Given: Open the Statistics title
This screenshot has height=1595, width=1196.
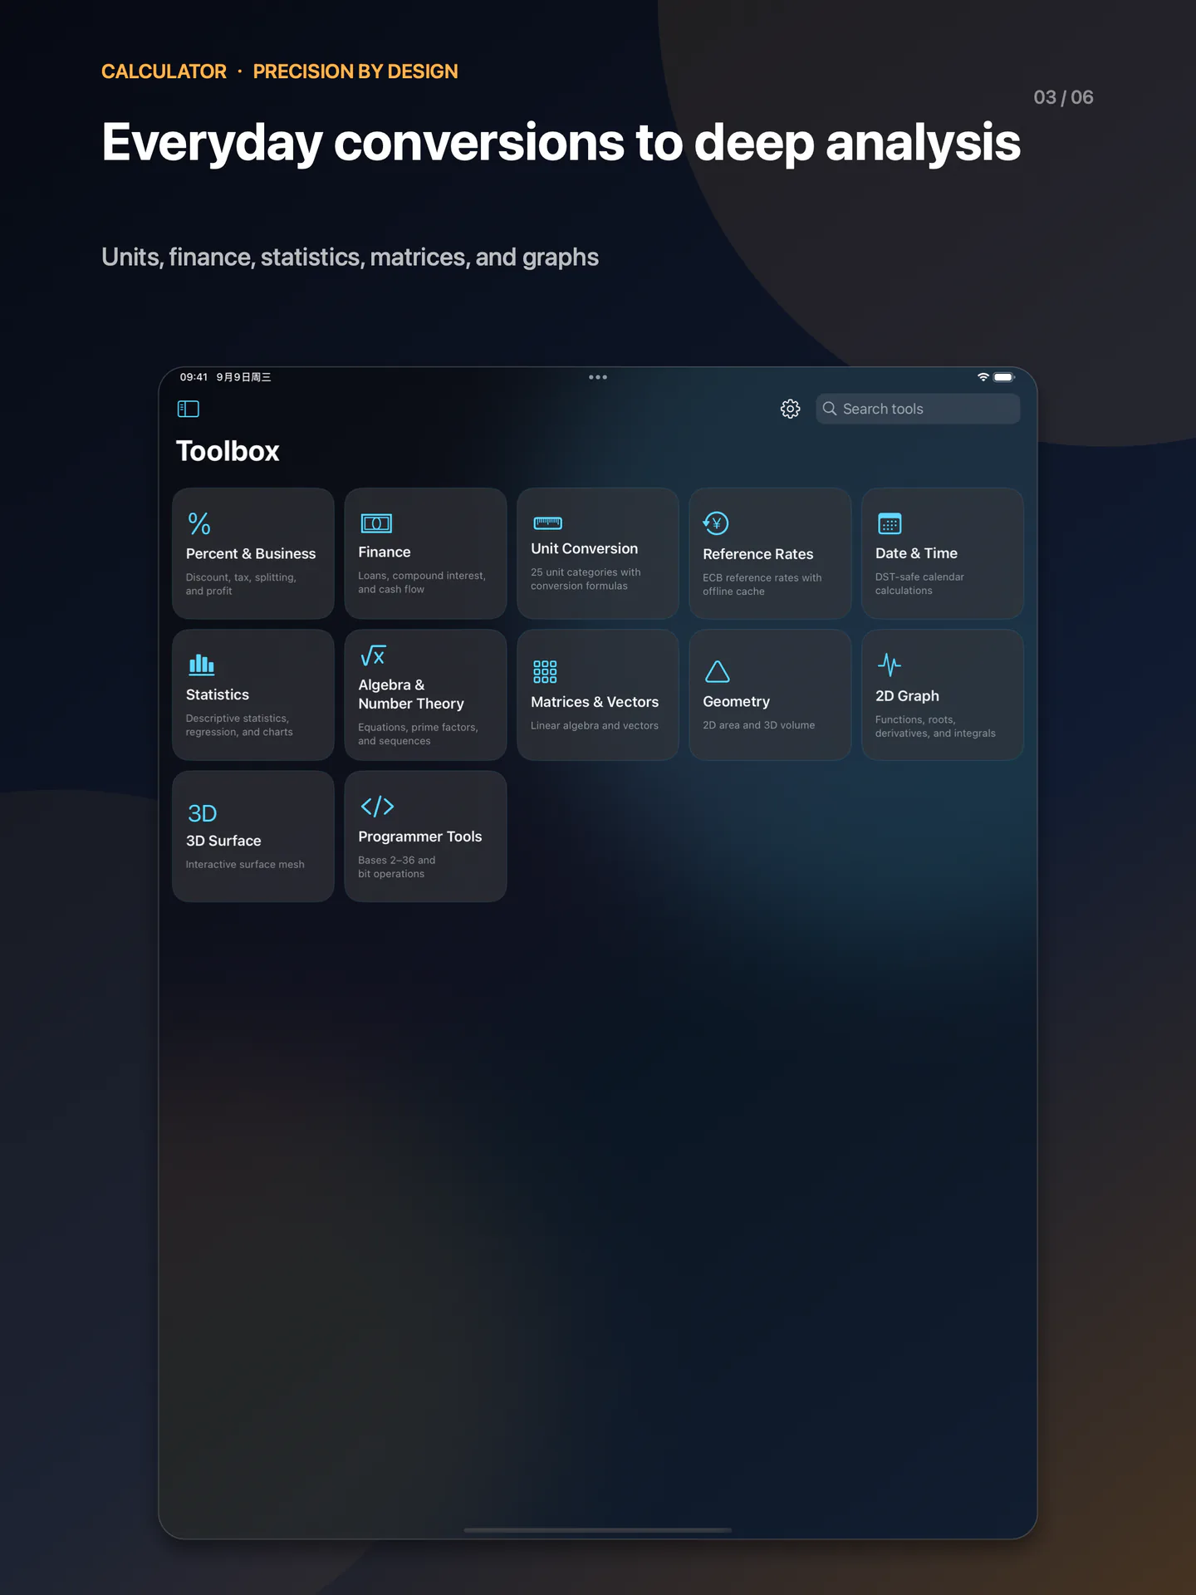Looking at the screenshot, I should click(x=218, y=694).
